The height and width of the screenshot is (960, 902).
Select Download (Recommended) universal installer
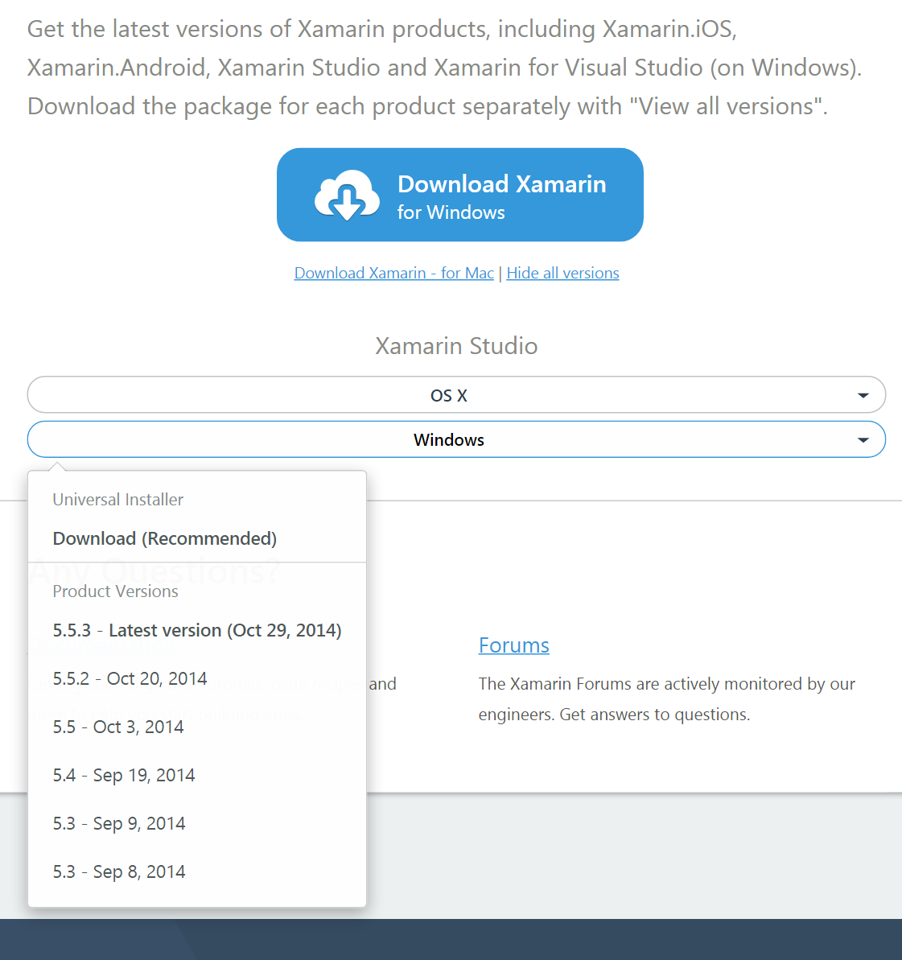tap(165, 538)
